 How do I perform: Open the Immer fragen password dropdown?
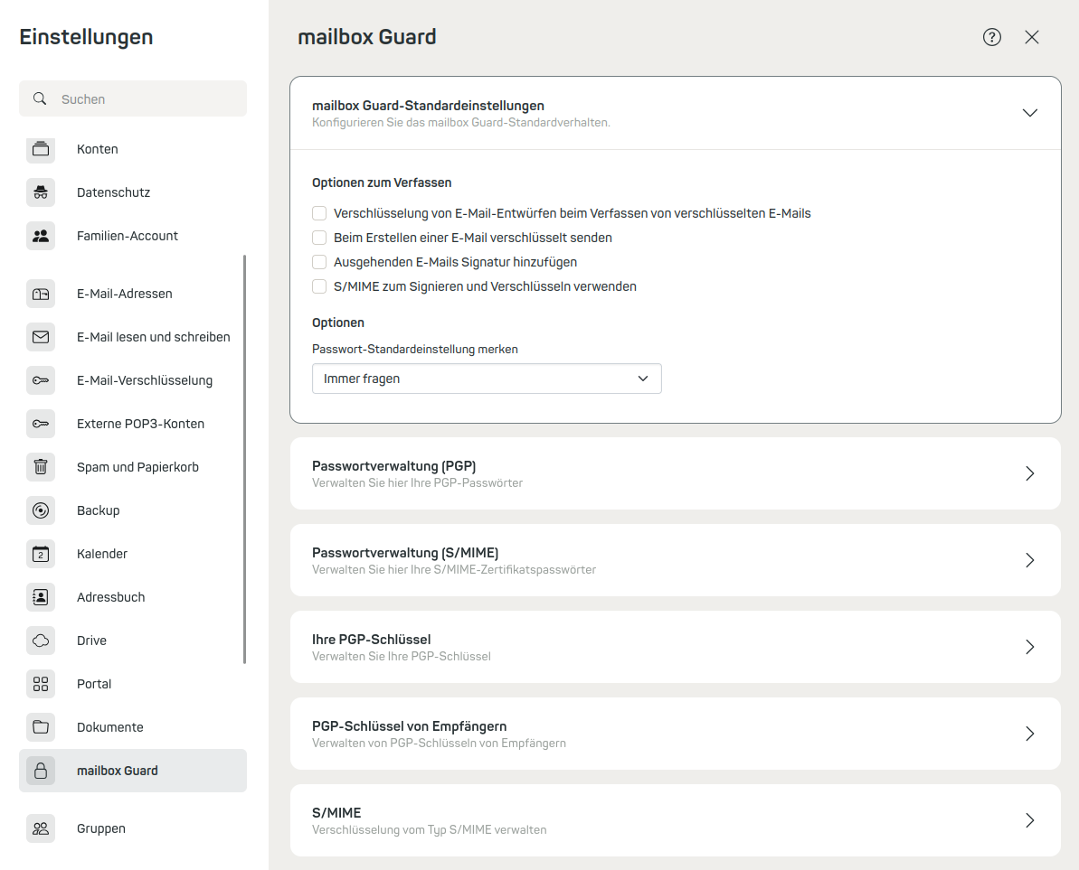click(487, 379)
